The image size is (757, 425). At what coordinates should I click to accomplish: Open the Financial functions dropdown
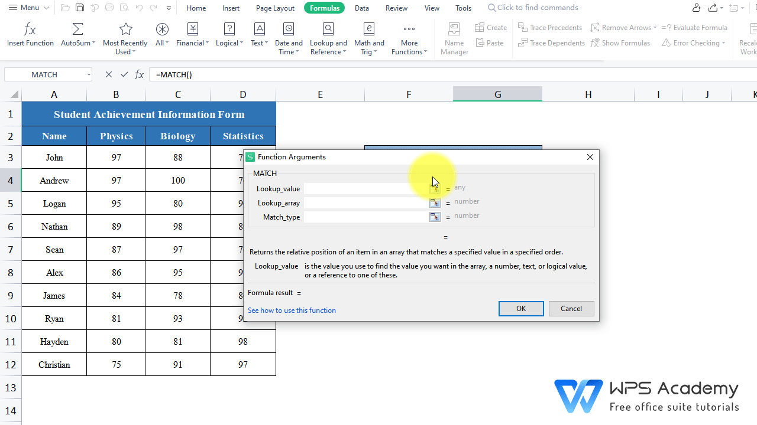(x=192, y=35)
